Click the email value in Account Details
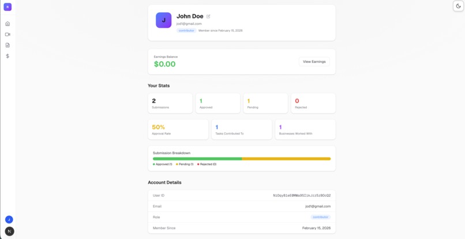 [x=318, y=206]
